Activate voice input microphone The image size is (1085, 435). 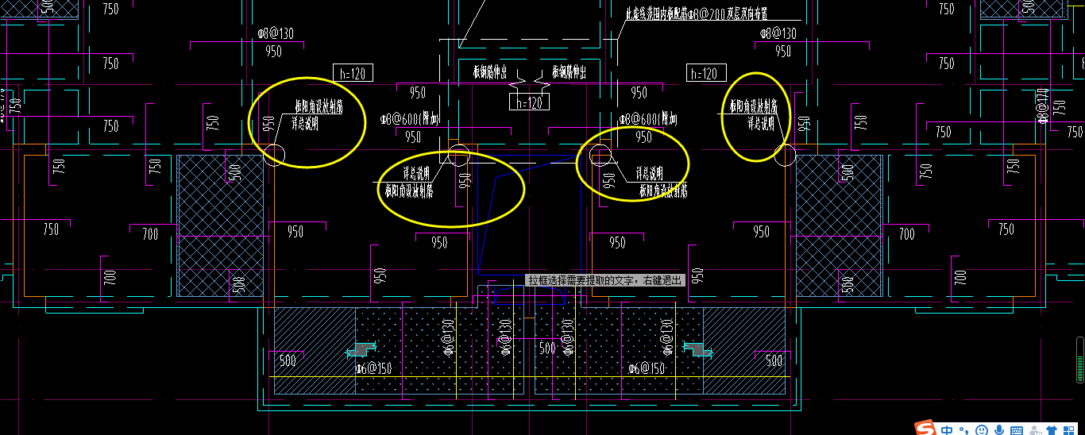point(999,430)
